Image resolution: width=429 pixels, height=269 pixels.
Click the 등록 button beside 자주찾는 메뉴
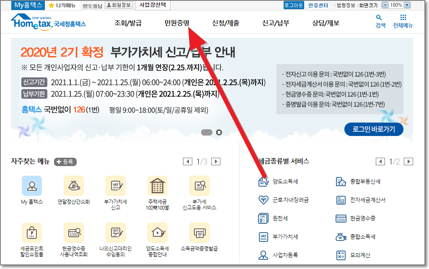point(65,161)
